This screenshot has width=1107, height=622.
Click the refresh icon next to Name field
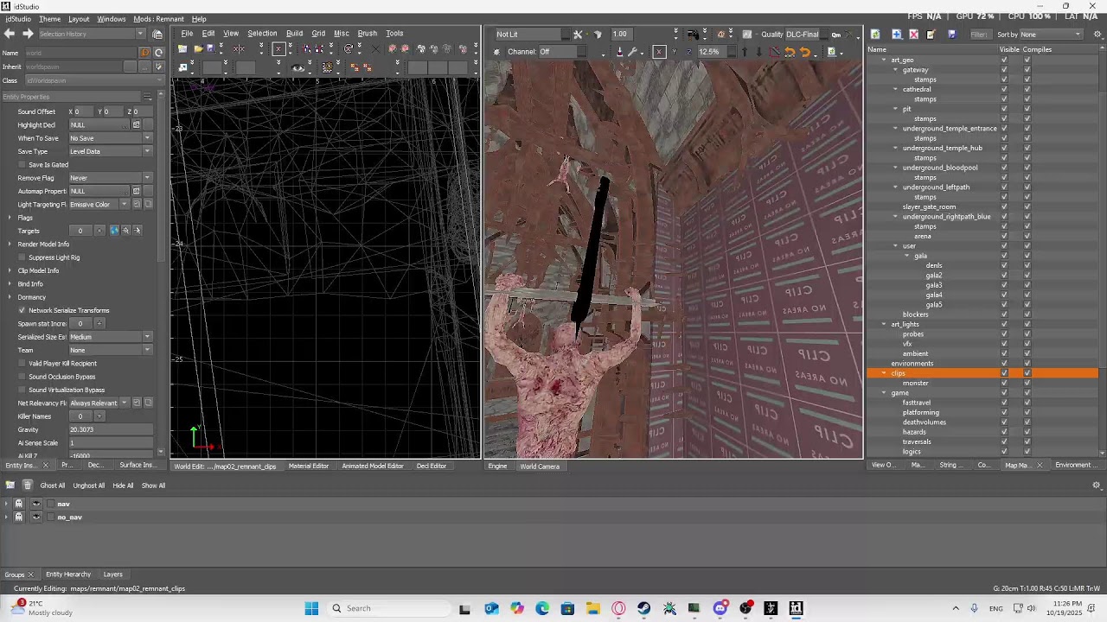pos(158,53)
